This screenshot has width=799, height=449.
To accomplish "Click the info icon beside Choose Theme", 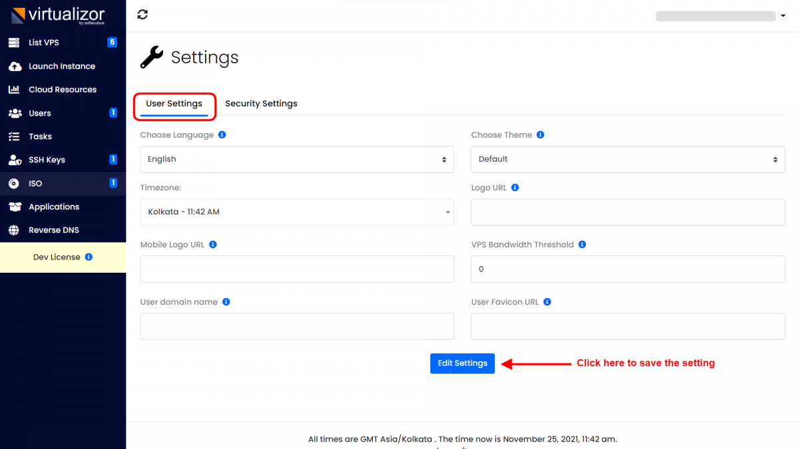I will point(540,134).
